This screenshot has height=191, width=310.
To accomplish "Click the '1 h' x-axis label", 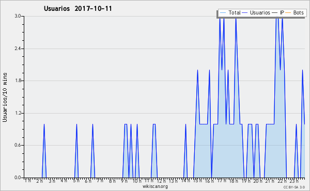I will 28,181.
